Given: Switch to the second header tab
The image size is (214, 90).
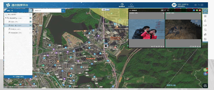Looking at the screenshot, I should (131, 5).
